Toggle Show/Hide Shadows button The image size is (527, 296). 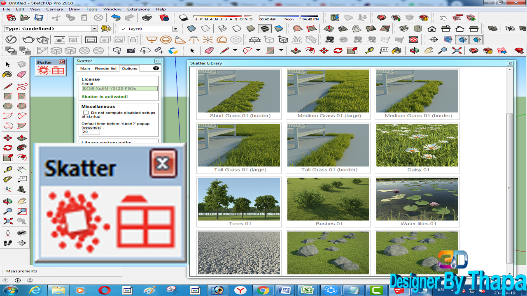click(x=183, y=18)
